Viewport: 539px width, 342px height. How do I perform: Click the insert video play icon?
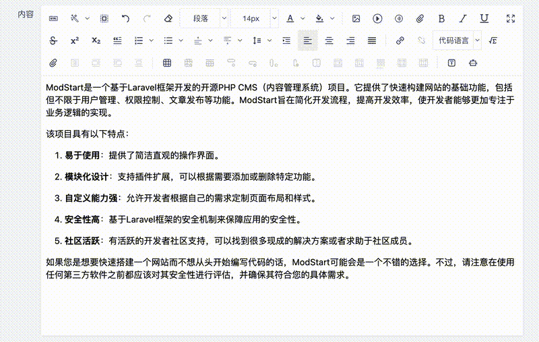coord(377,18)
